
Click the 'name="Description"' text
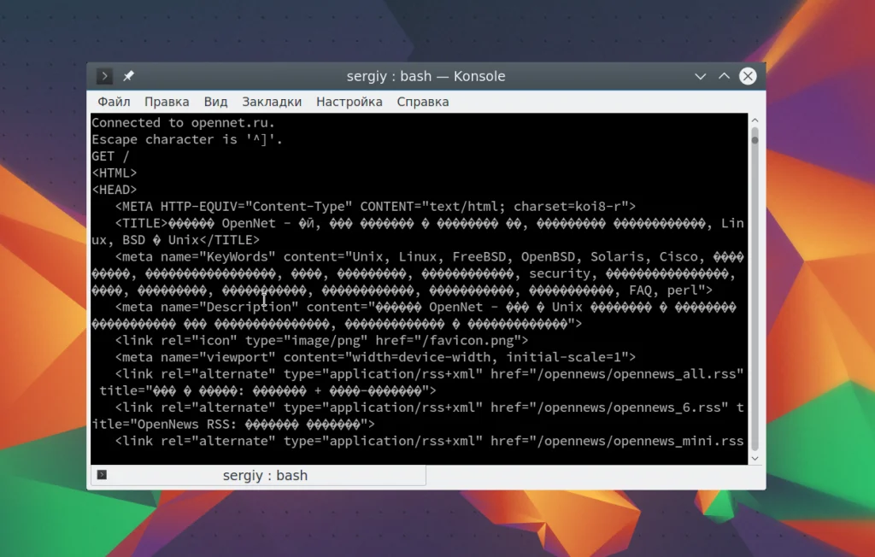(x=229, y=307)
